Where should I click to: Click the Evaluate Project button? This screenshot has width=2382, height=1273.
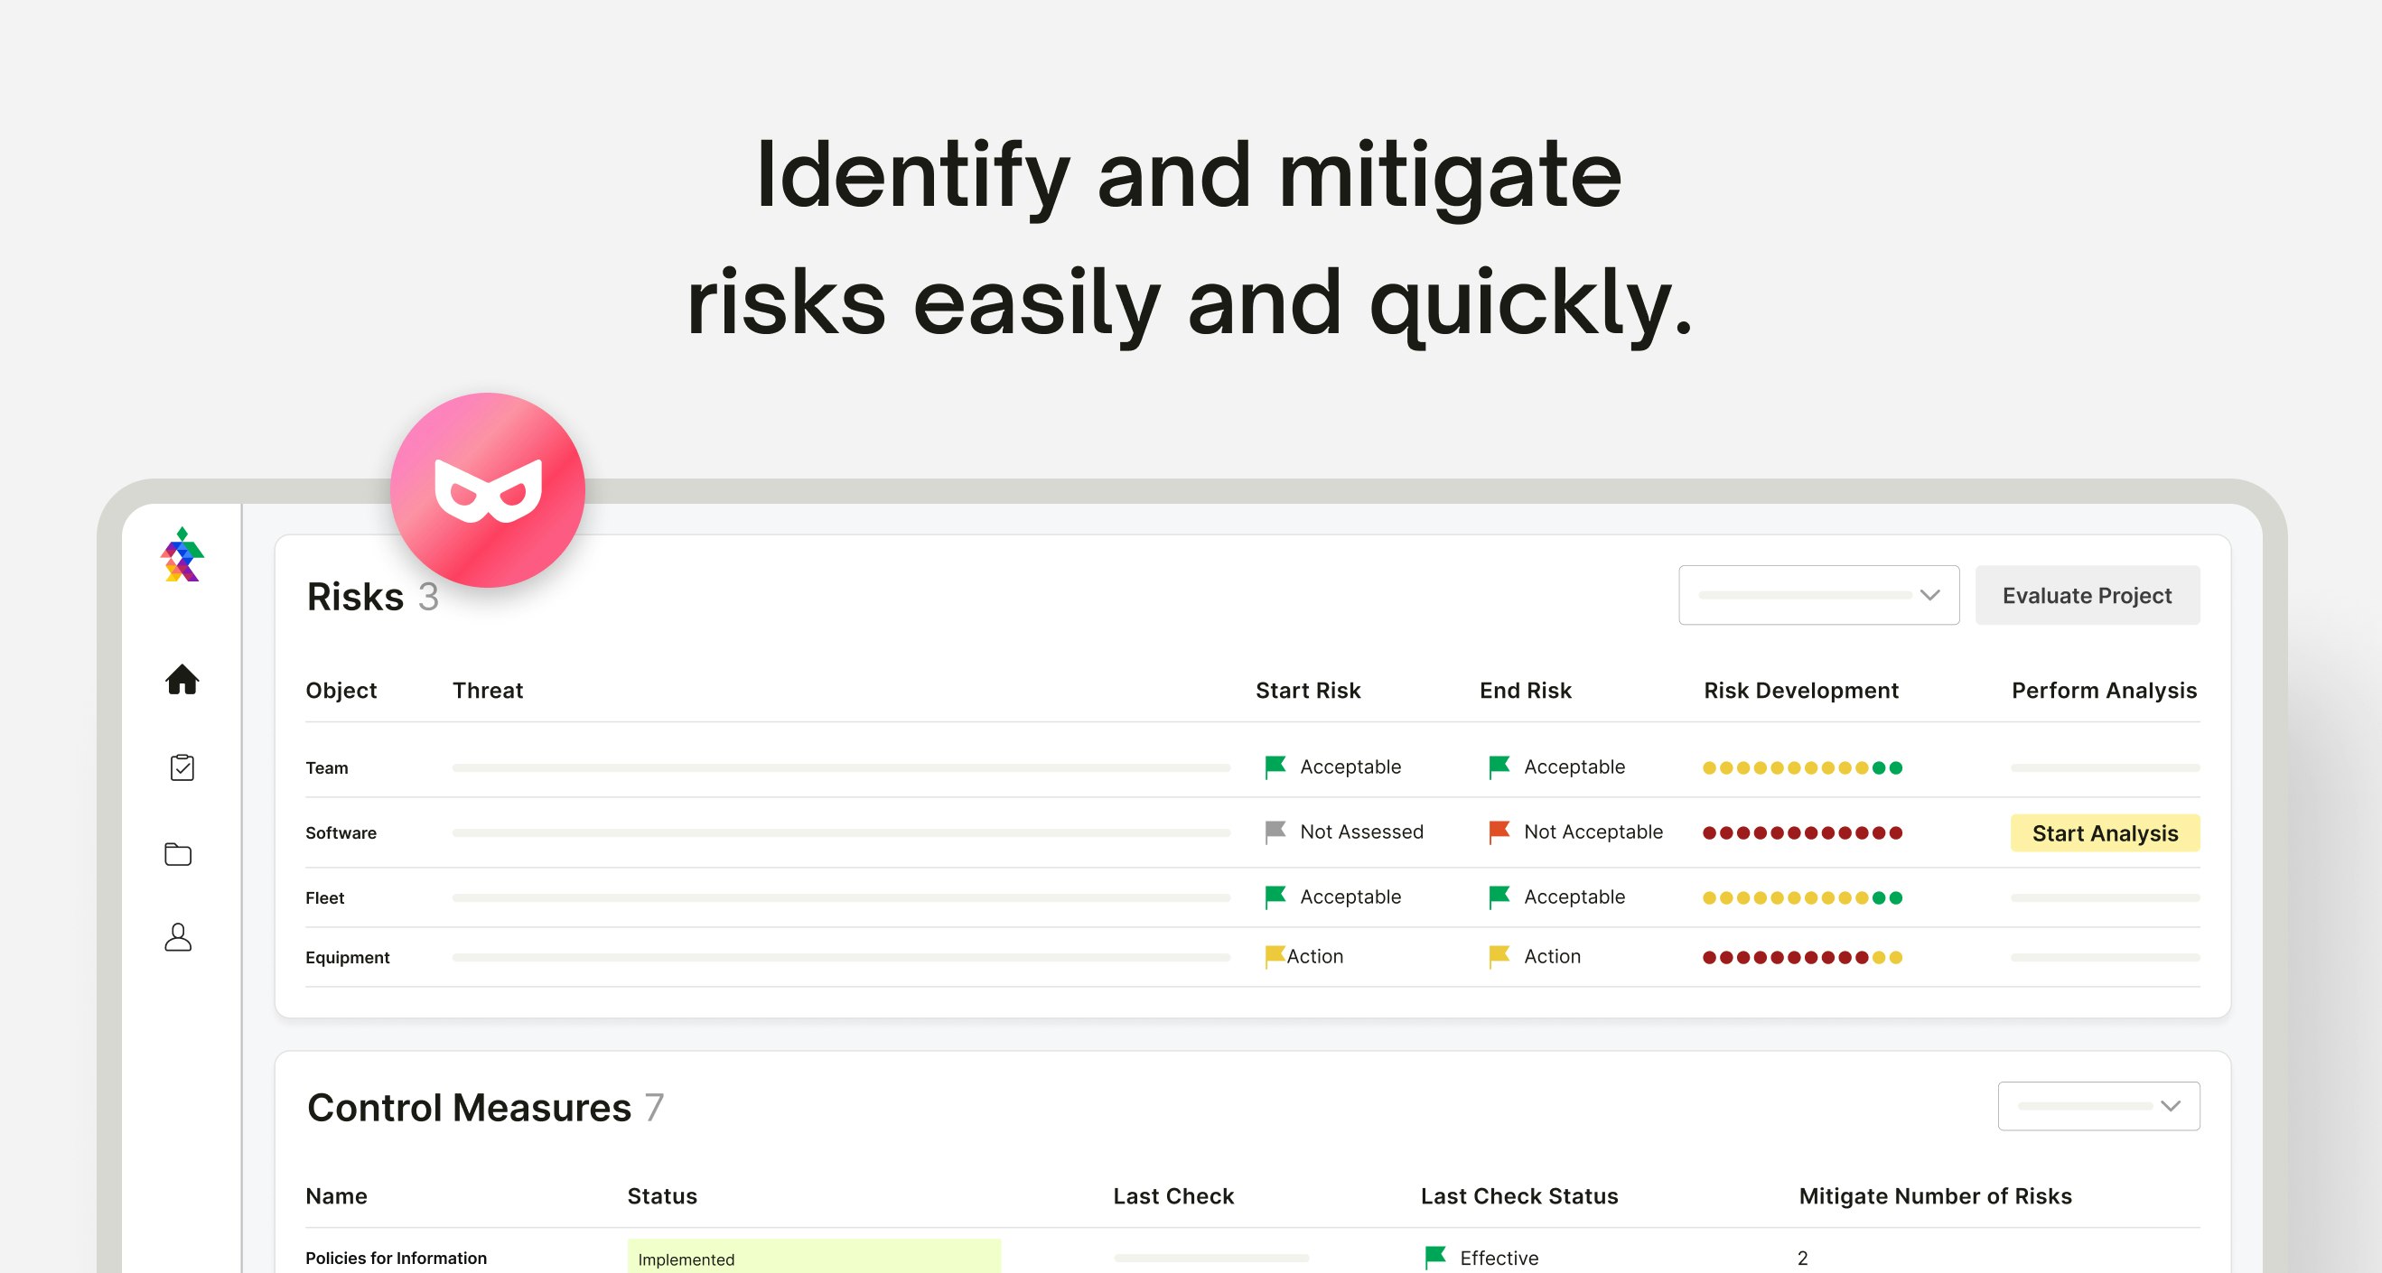pos(2087,594)
